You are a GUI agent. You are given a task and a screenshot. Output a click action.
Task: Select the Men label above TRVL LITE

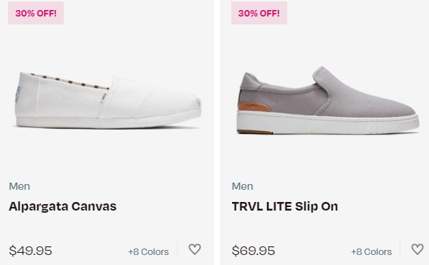(x=242, y=186)
